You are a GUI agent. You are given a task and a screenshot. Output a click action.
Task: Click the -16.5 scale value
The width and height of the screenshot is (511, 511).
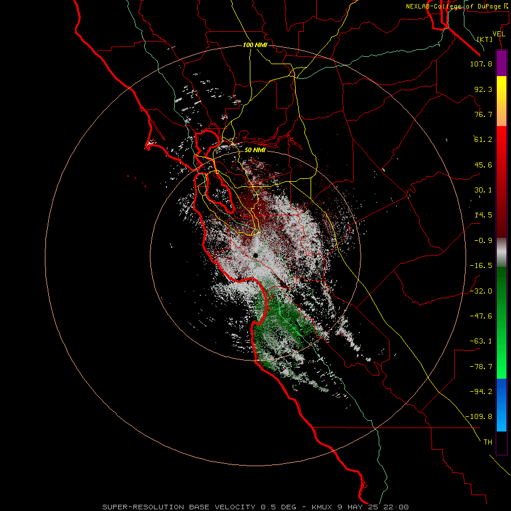(481, 266)
